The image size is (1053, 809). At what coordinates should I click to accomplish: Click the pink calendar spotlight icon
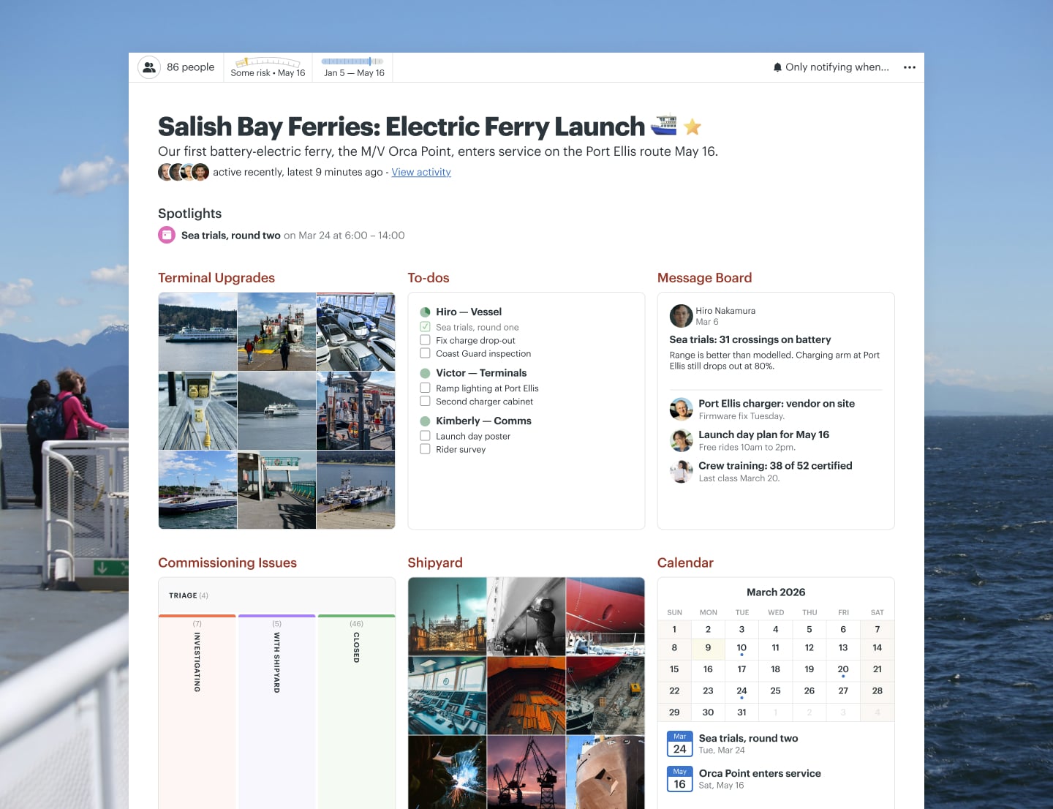pyautogui.click(x=167, y=235)
